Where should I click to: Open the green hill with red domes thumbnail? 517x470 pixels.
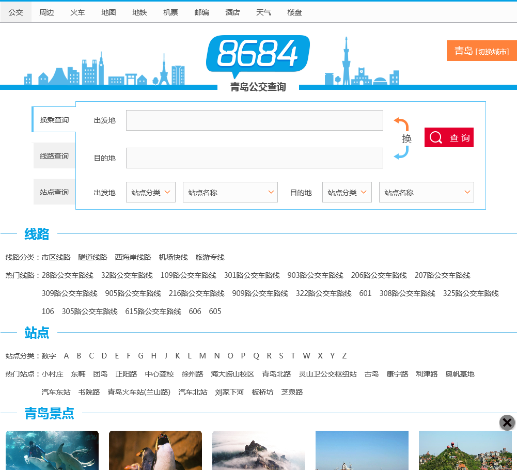(x=465, y=450)
